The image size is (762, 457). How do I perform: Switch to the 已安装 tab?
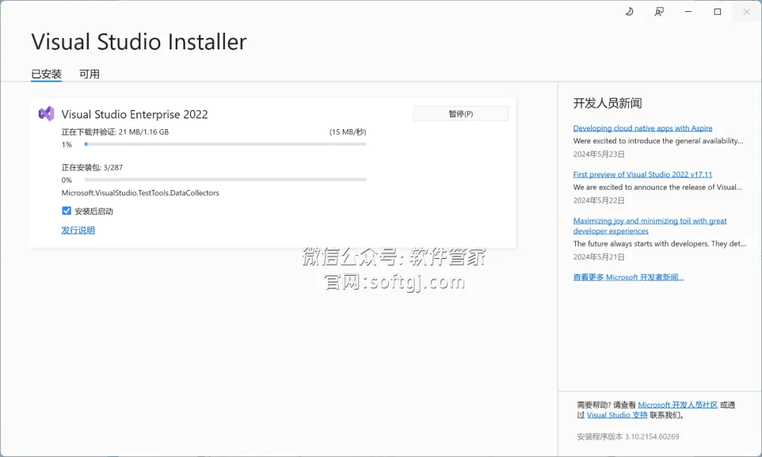coord(46,74)
